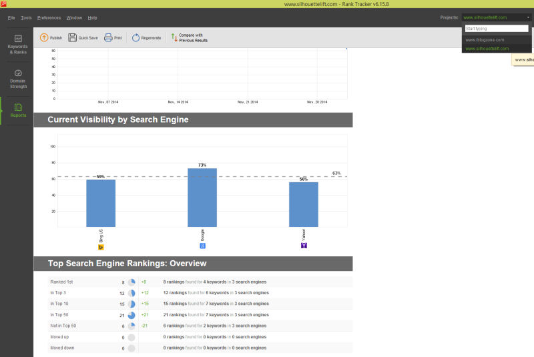The height and width of the screenshot is (357, 534).
Task: Click Compare with Previous Results
Action: pyautogui.click(x=190, y=37)
